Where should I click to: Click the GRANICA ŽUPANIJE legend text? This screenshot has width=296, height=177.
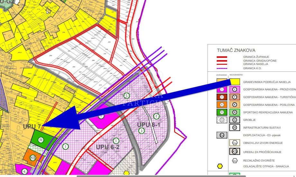click(256, 57)
